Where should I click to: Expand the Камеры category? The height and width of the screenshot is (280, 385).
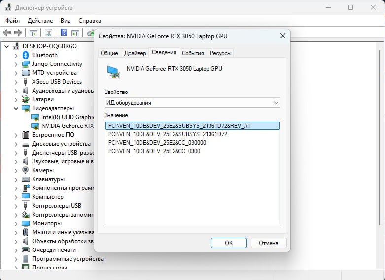click(16, 171)
